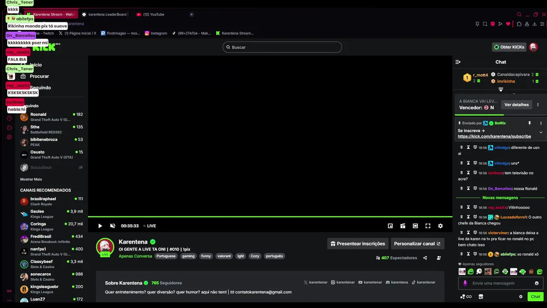Open the Instagram link 'karentenar' in About
Image resolution: width=547 pixels, height=308 pixels.
[x=343, y=282]
